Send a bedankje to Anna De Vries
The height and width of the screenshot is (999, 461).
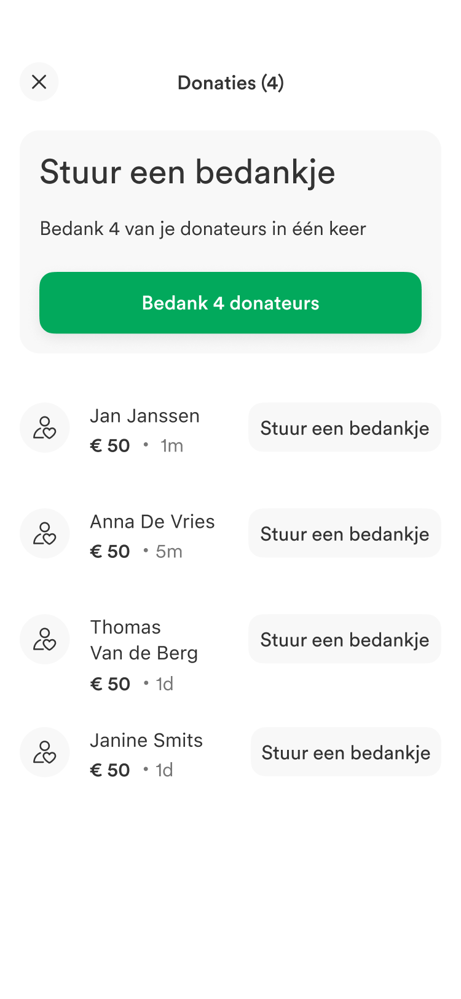344,533
